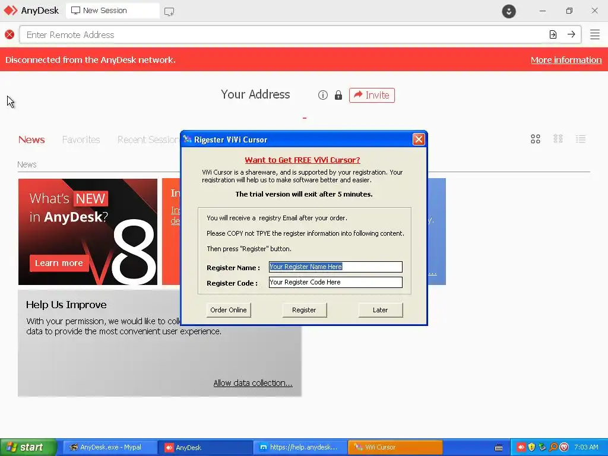This screenshot has width=608, height=456.
Task: Click the red V tray icon
Action: coord(564,447)
